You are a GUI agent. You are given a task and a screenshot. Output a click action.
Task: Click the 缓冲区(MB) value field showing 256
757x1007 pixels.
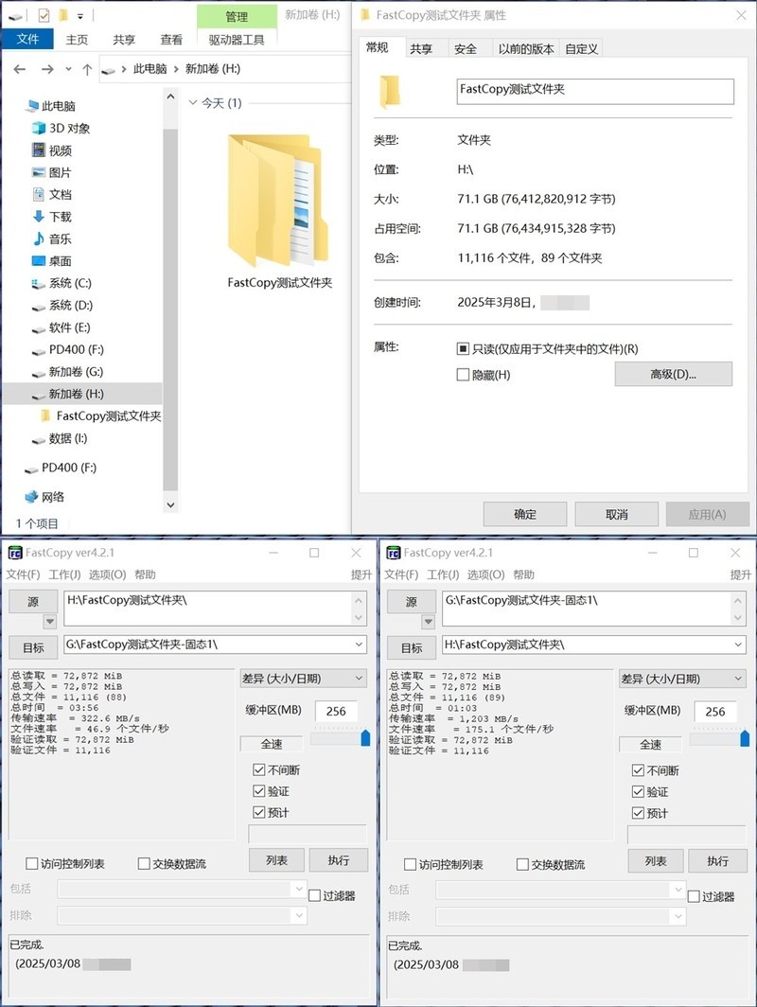coord(337,710)
